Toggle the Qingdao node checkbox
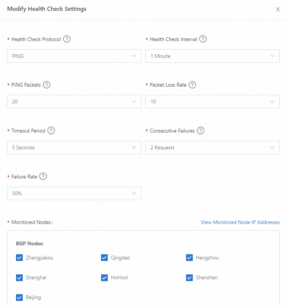The width and height of the screenshot is (286, 305). point(104,258)
